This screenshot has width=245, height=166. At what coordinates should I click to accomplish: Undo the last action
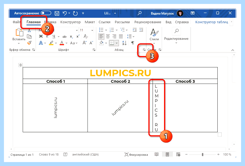[x=65, y=13]
